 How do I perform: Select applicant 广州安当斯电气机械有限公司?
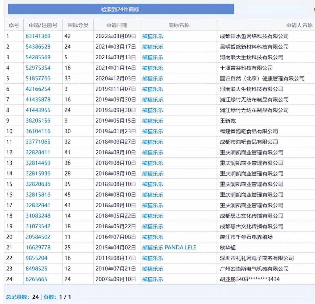[254, 269]
